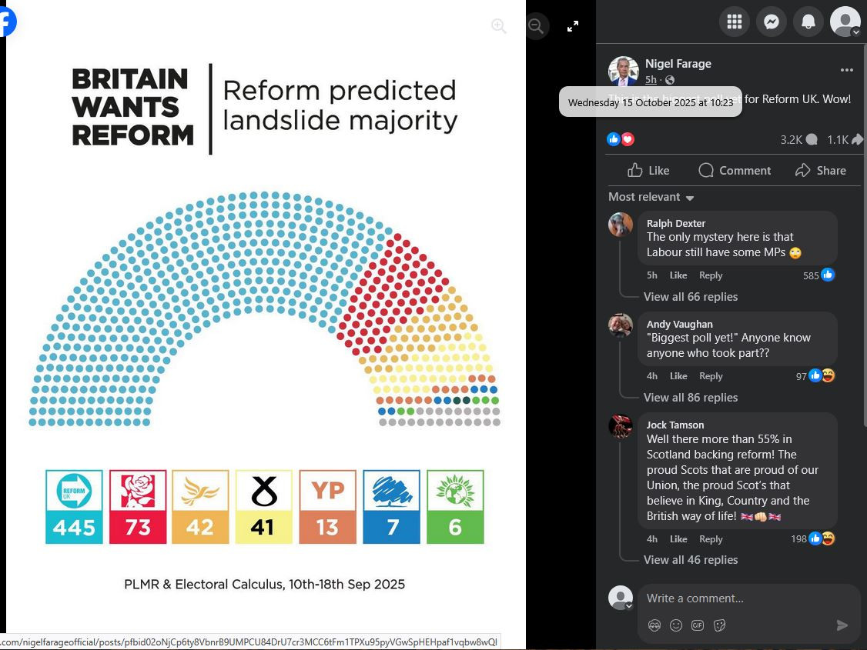
Task: Zoom out of the photo
Action: click(x=536, y=26)
